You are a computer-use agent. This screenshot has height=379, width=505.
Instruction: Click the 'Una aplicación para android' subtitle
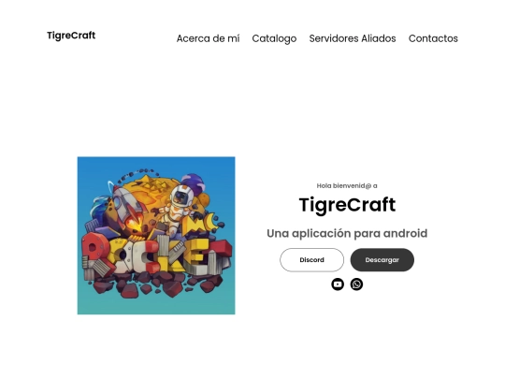pyautogui.click(x=347, y=233)
